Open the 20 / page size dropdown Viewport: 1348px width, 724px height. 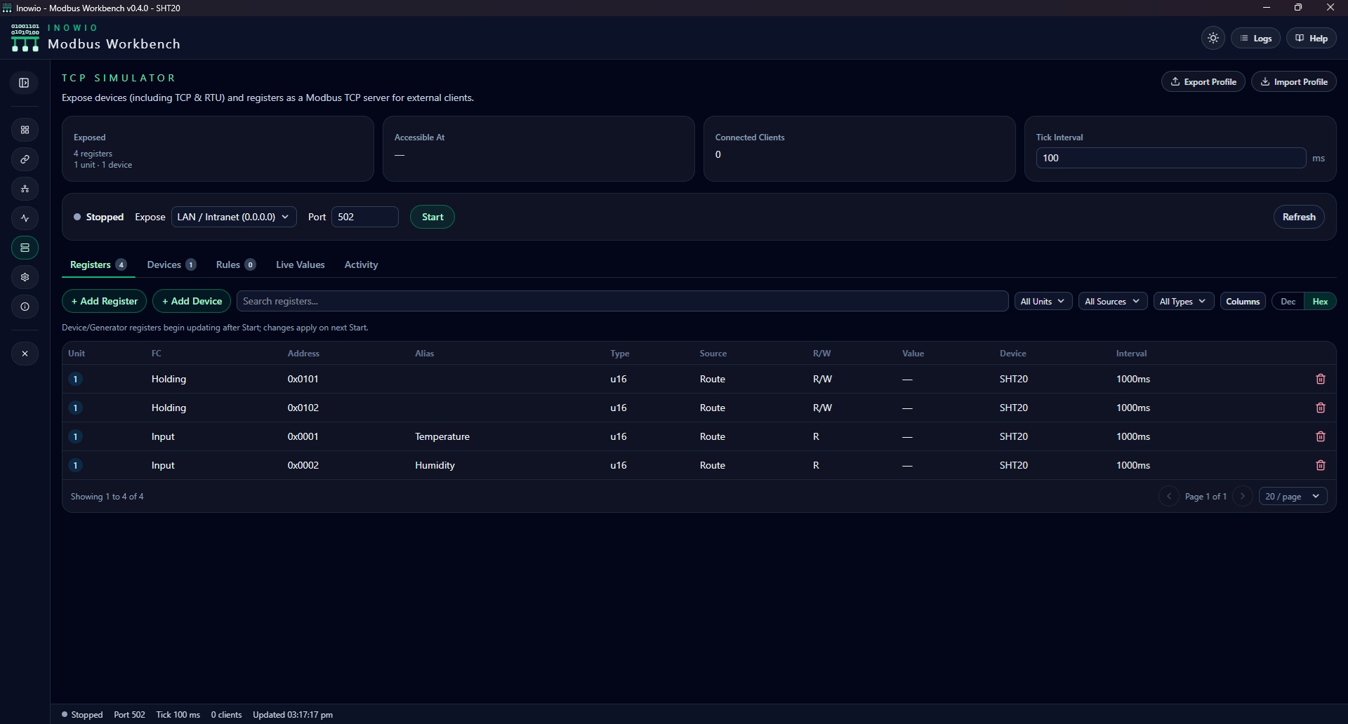click(1293, 496)
